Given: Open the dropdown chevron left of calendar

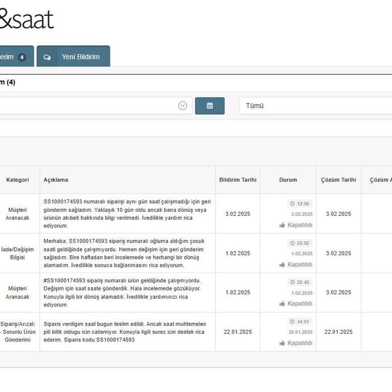Looking at the screenshot, I should (x=183, y=106).
